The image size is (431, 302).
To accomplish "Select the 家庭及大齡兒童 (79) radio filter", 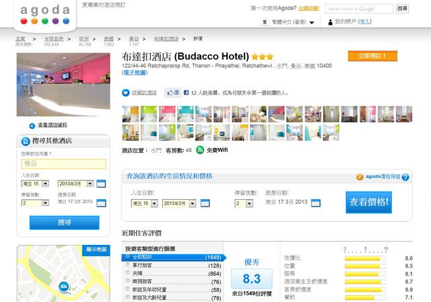I will [127, 297].
